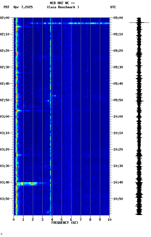The image size is (151, 237).
Task: Click the '09:10' UTC time label
Action: (x=118, y=34)
